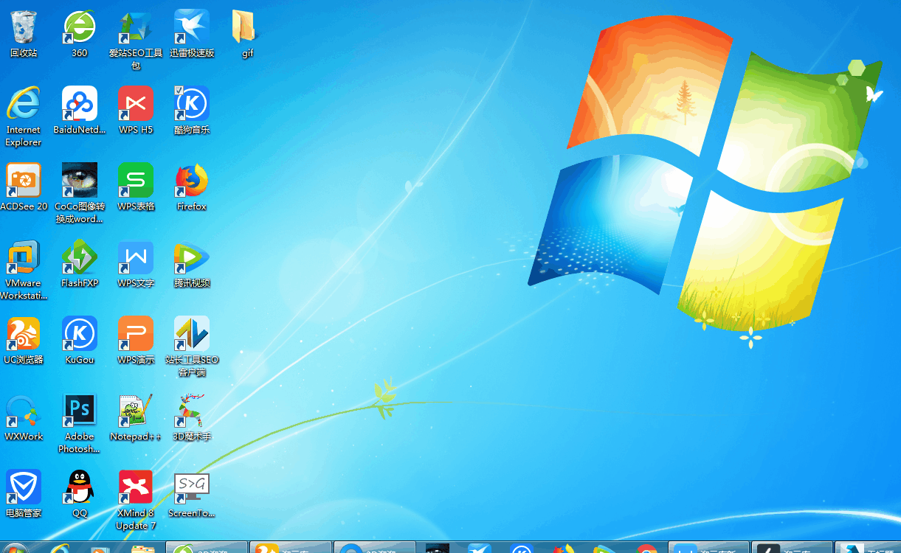
Task: Open the Recycle Bin (回收站) icon
Action: tap(24, 28)
